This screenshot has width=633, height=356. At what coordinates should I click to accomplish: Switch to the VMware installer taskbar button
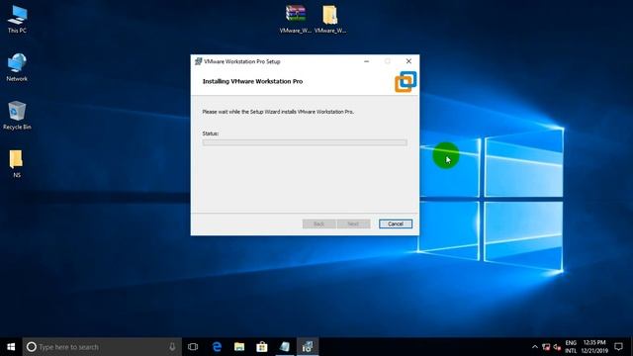coord(308,347)
